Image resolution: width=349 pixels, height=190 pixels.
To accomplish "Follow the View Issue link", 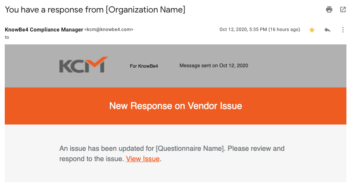I will (143, 159).
